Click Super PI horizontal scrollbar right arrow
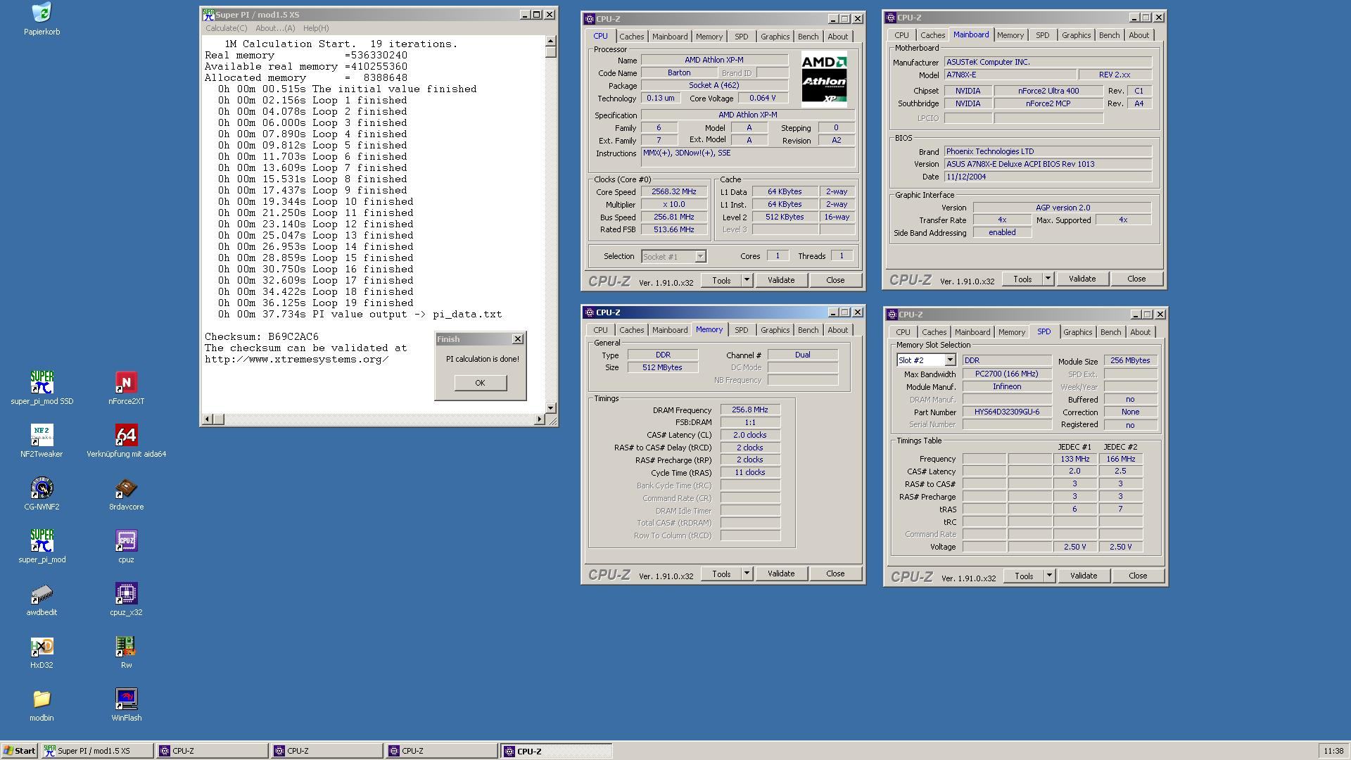1351x760 pixels. point(539,419)
